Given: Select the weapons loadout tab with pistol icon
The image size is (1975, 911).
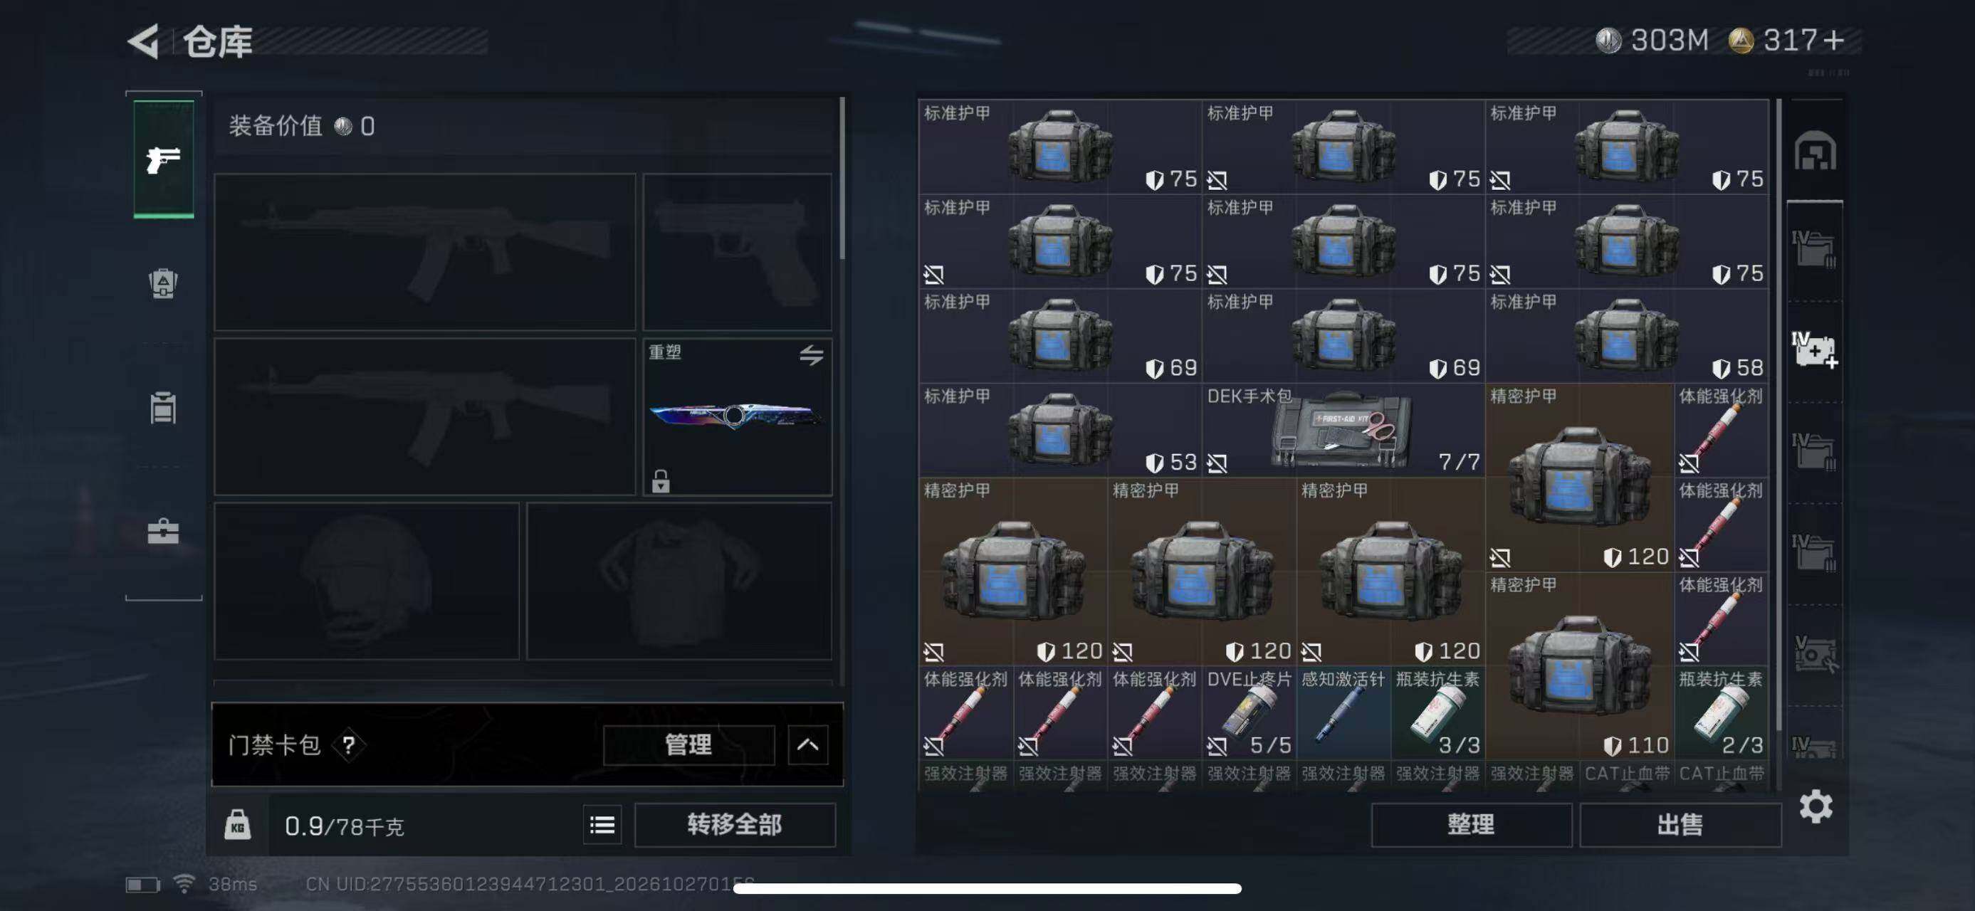Looking at the screenshot, I should point(163,159).
